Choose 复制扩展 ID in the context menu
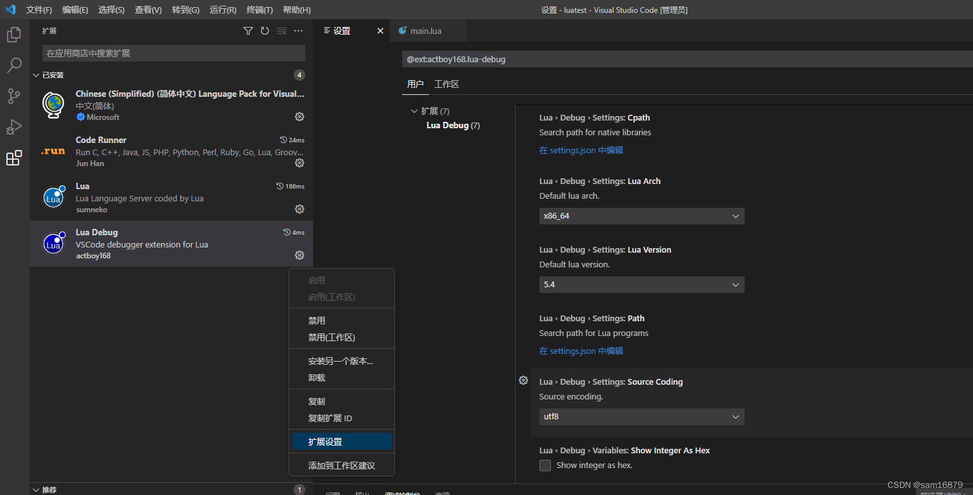This screenshot has height=495, width=973. [342, 418]
